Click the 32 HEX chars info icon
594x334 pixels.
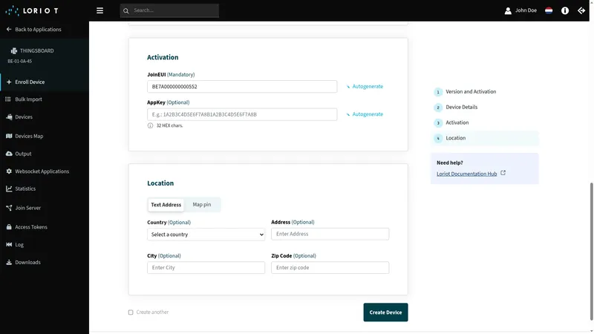point(150,125)
